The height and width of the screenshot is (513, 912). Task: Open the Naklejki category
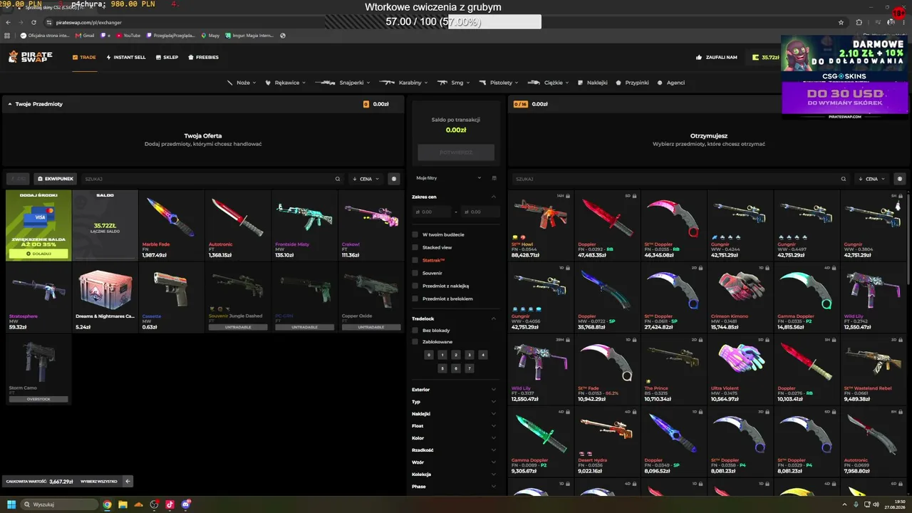point(592,83)
